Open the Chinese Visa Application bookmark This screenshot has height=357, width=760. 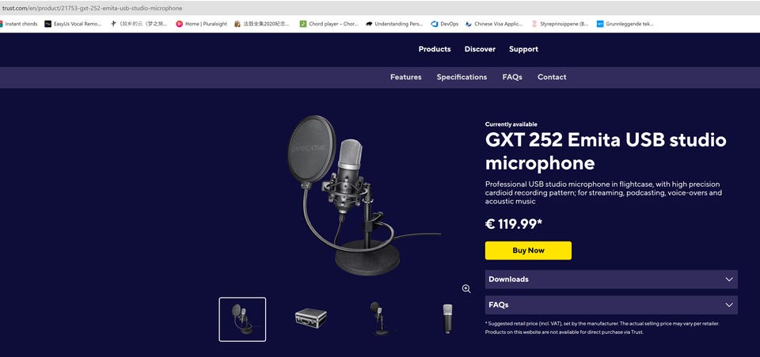pos(494,24)
